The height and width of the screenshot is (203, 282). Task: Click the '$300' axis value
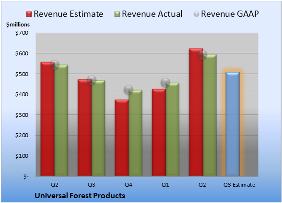click(22, 115)
